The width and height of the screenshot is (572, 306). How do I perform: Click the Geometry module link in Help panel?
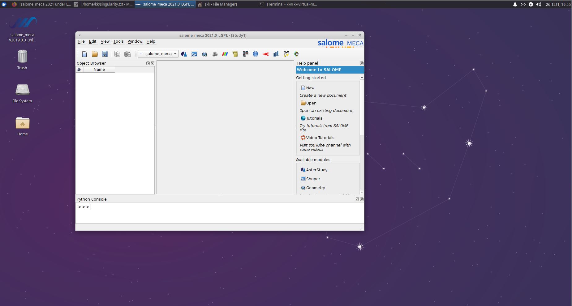[x=316, y=188]
